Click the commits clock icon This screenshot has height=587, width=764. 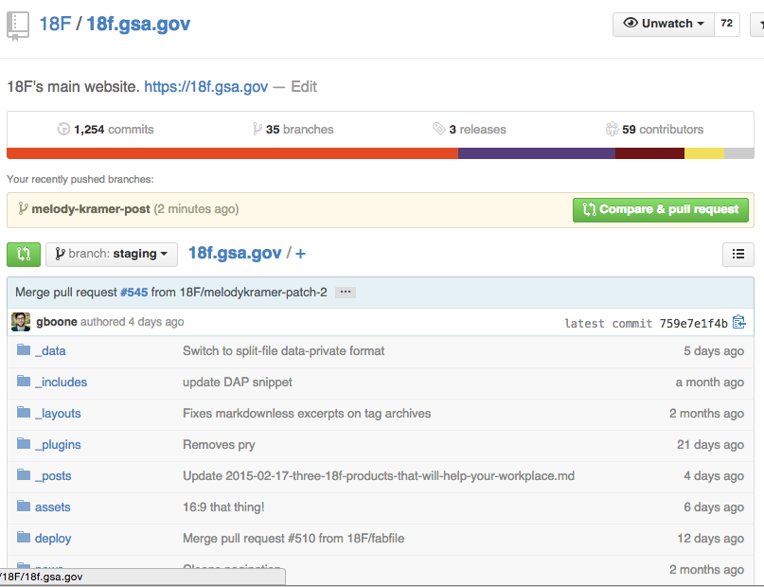pyautogui.click(x=63, y=129)
